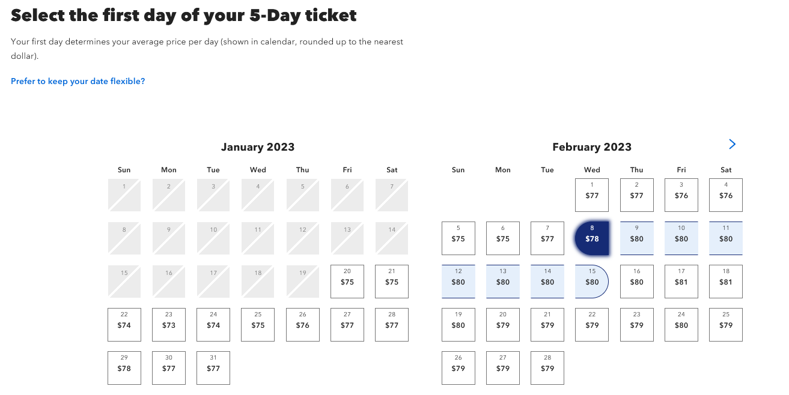Pick February 19 at $80
Image resolution: width=789 pixels, height=395 pixels.
458,325
